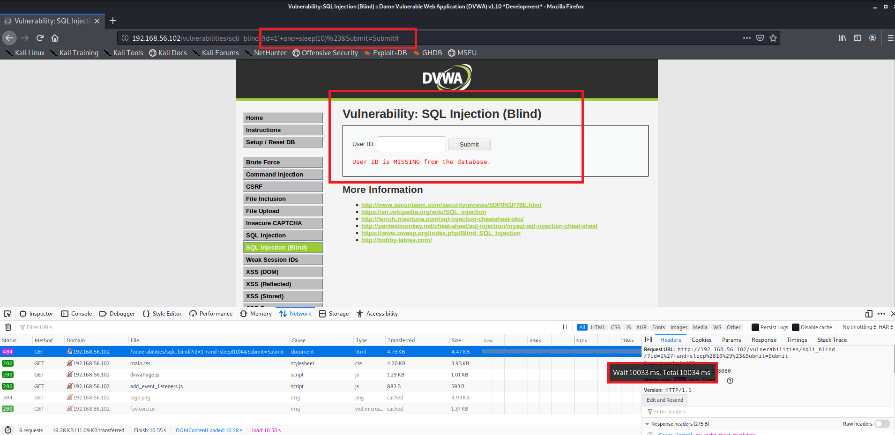Image resolution: width=895 pixels, height=435 pixels.
Task: Focus the User ID input field
Action: coord(411,144)
